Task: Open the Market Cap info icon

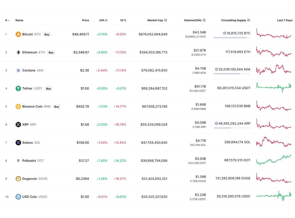Action: (x=166, y=20)
